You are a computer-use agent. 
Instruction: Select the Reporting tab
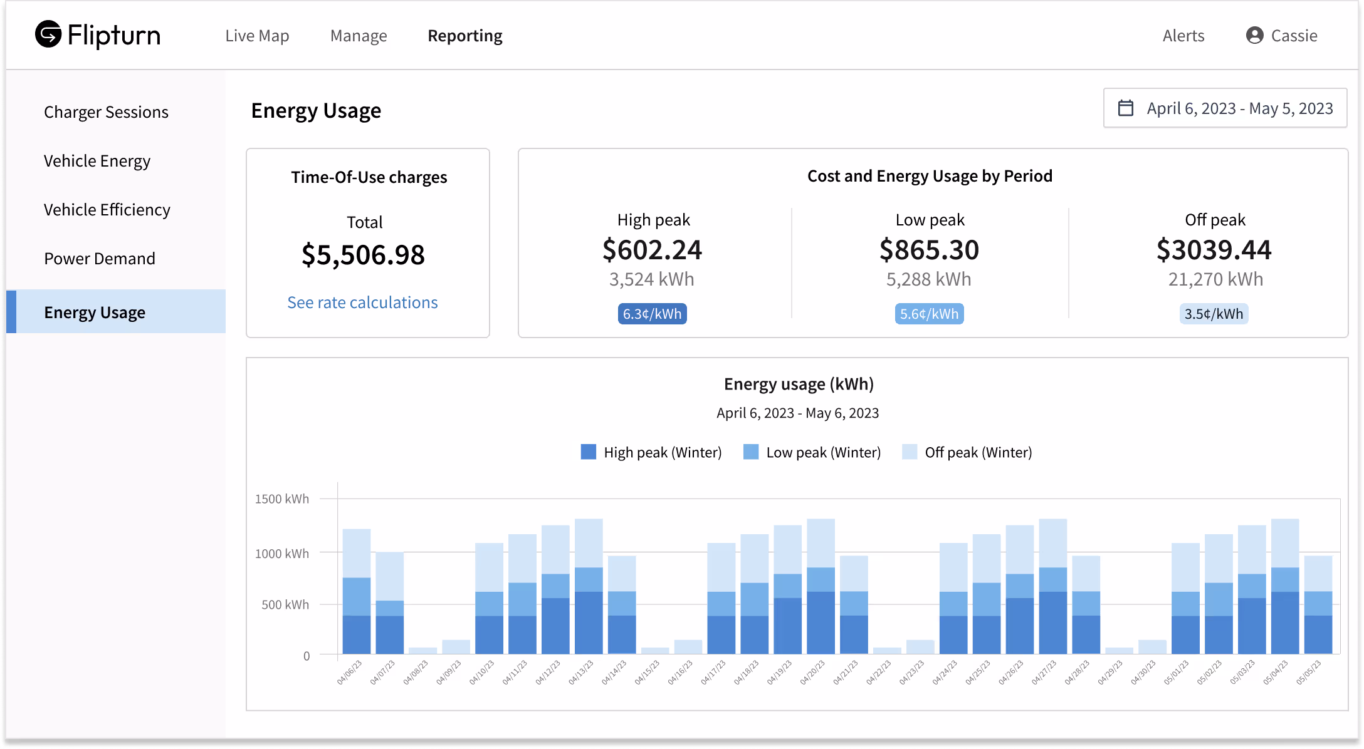(x=464, y=36)
